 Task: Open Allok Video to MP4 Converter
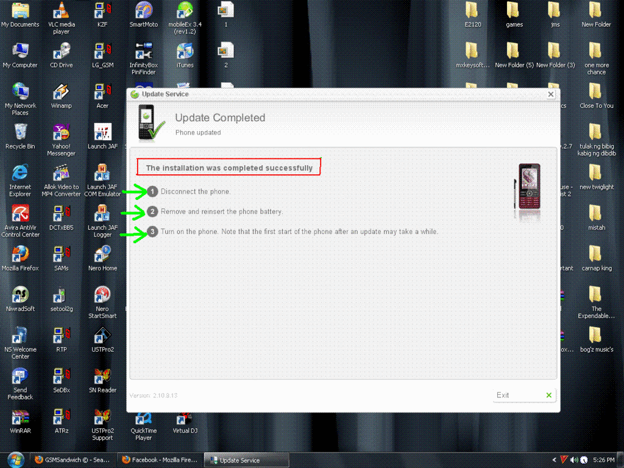point(62,180)
